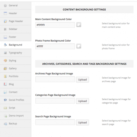This screenshot has width=137, height=137.
Task: Open the Main Content Background color picker swatch
Action: [79, 25]
